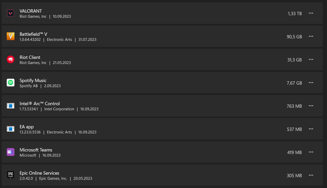The height and width of the screenshot is (188, 327).
Task: Click the VALORANT 1,33 TB size value
Action: click(x=295, y=14)
